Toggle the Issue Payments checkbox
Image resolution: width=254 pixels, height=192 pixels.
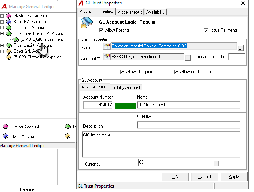click(206, 30)
